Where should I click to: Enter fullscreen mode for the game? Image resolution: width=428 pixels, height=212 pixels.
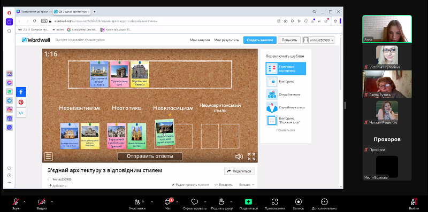(251, 156)
